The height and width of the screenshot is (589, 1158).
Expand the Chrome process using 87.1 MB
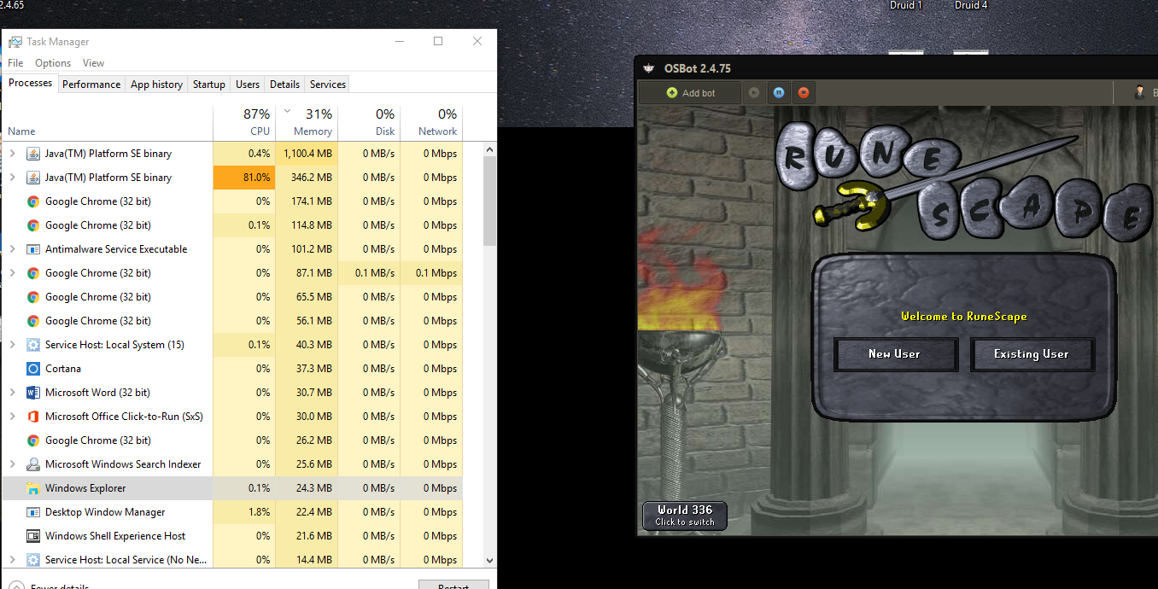pos(12,273)
